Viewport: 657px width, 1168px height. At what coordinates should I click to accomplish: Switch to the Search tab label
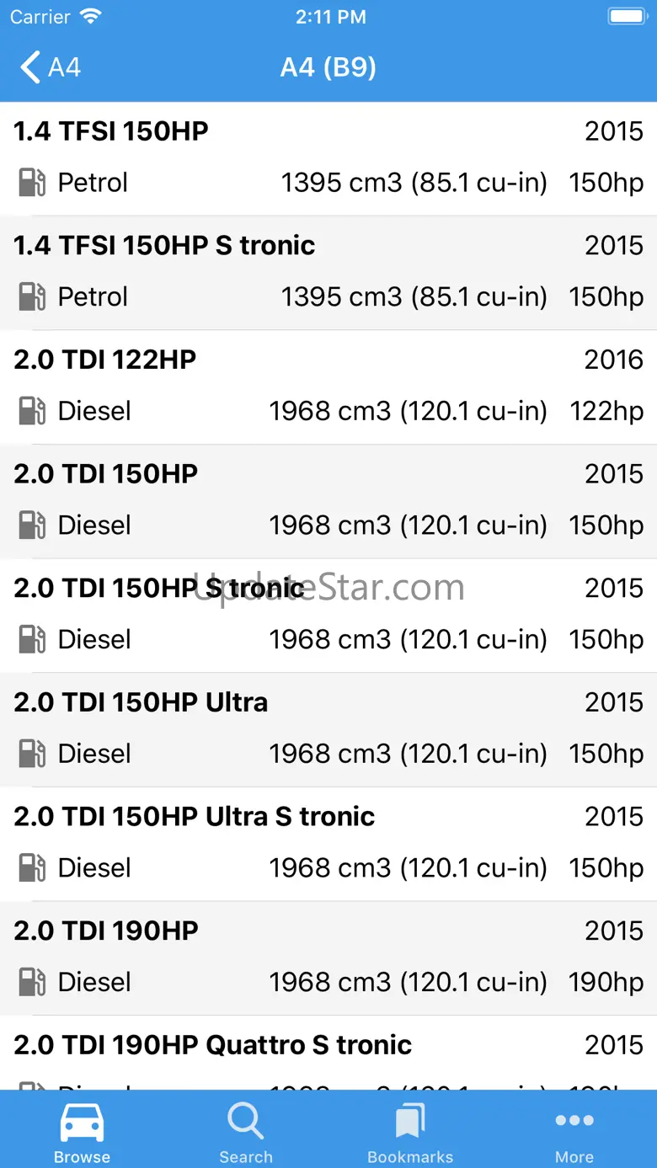click(245, 1157)
